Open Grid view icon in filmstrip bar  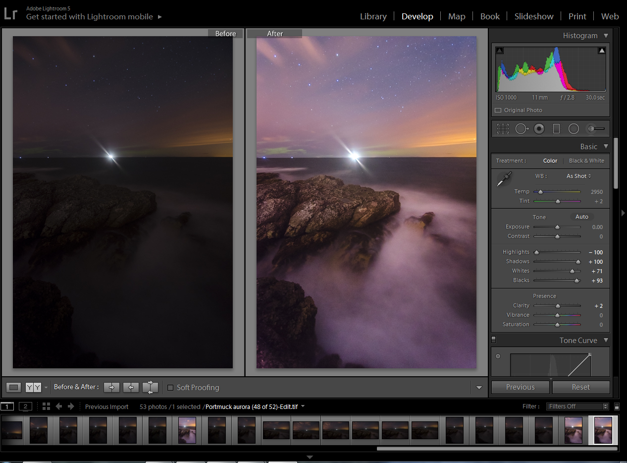click(46, 406)
